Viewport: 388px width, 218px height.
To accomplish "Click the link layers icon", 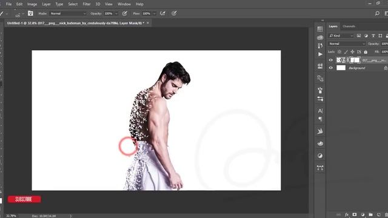I will point(338,214).
